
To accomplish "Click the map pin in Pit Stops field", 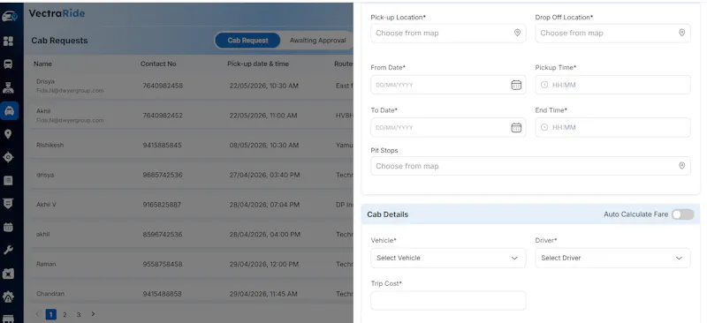I will pyautogui.click(x=681, y=166).
